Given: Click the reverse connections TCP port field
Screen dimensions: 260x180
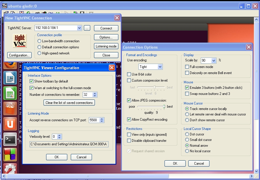Looking at the screenshot, I should click(94, 120).
